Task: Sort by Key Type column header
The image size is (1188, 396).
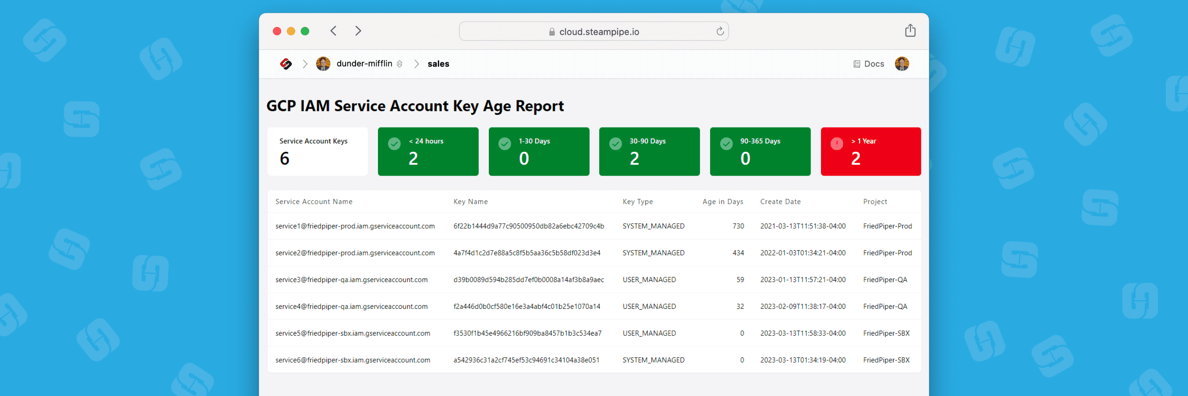Action: click(638, 202)
